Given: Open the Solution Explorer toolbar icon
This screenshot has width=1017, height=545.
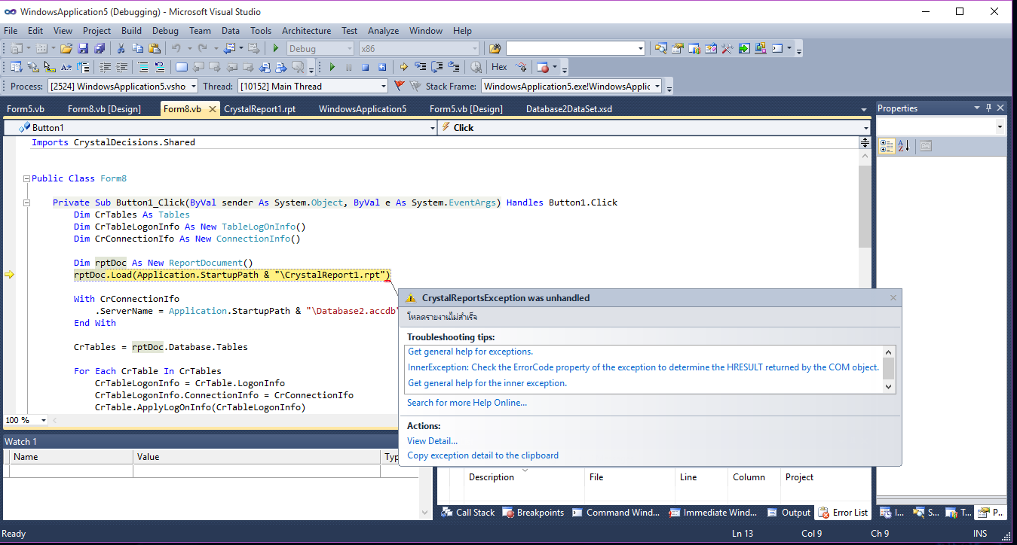Looking at the screenshot, I should click(x=660, y=48).
